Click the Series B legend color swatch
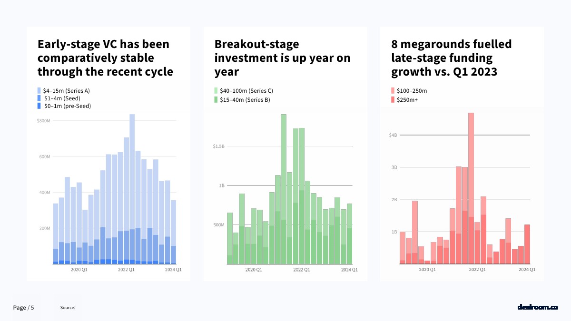The image size is (571, 321). pyautogui.click(x=217, y=100)
